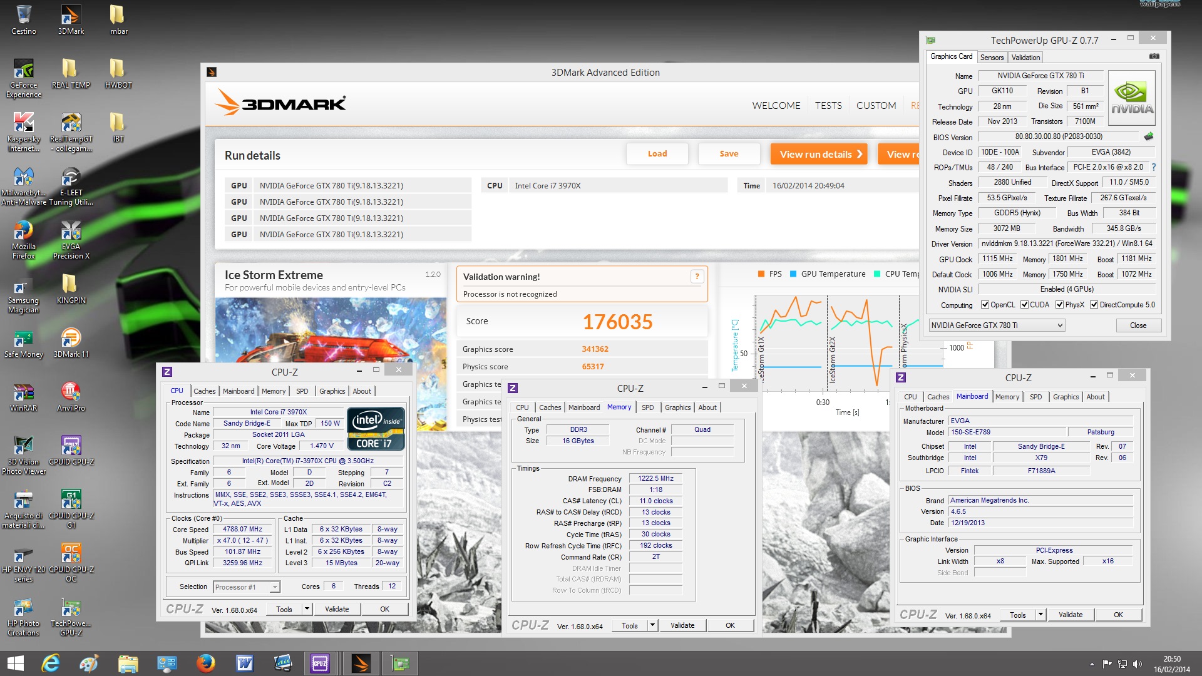Click Close button in GPU-Z
Image resolution: width=1202 pixels, height=676 pixels.
[x=1138, y=325]
